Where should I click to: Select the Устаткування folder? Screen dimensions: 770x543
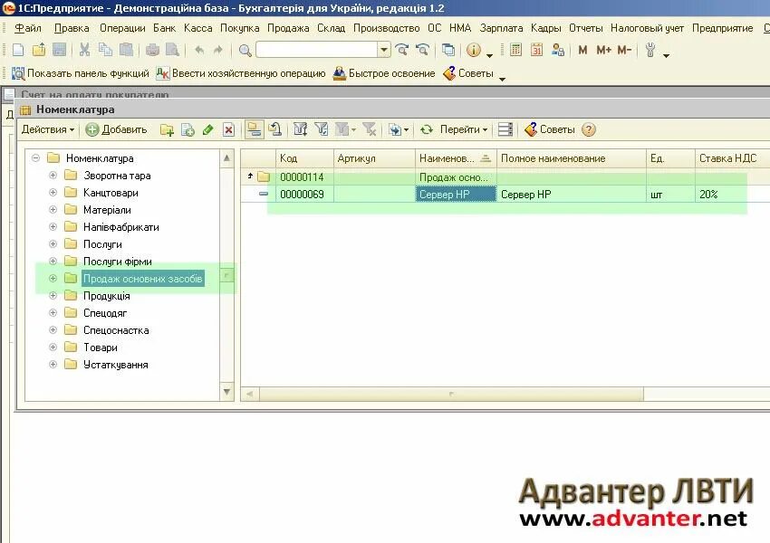coord(115,365)
